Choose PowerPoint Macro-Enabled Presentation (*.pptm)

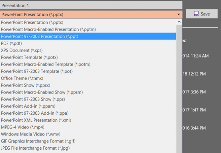(88, 29)
